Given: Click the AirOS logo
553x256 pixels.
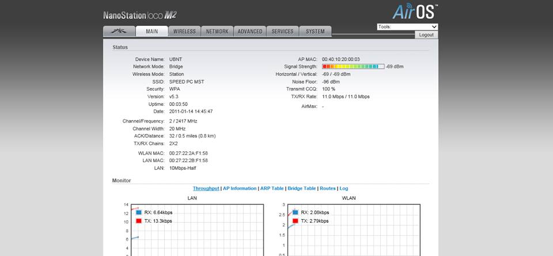Looking at the screenshot, I should (415, 12).
